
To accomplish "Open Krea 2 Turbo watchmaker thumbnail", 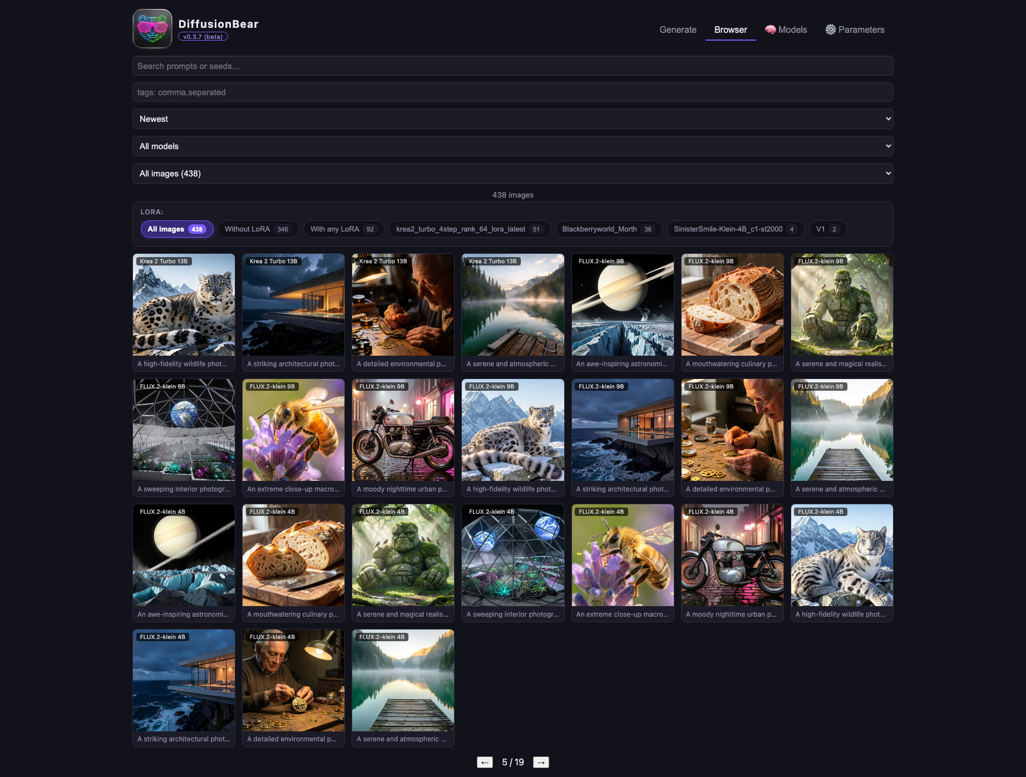I will [403, 305].
